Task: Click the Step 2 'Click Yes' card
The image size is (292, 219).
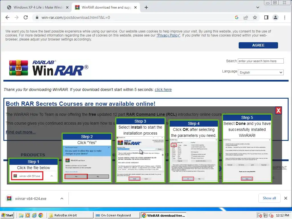Action: 87,158
